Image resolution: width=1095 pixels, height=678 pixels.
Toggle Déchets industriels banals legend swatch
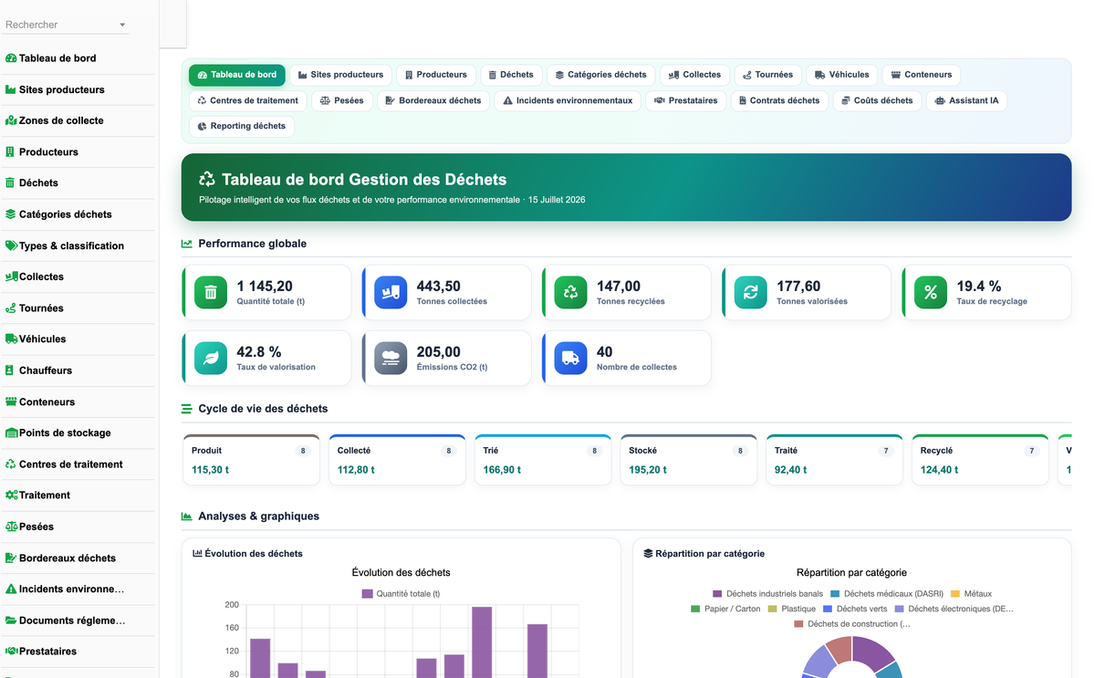click(x=717, y=593)
